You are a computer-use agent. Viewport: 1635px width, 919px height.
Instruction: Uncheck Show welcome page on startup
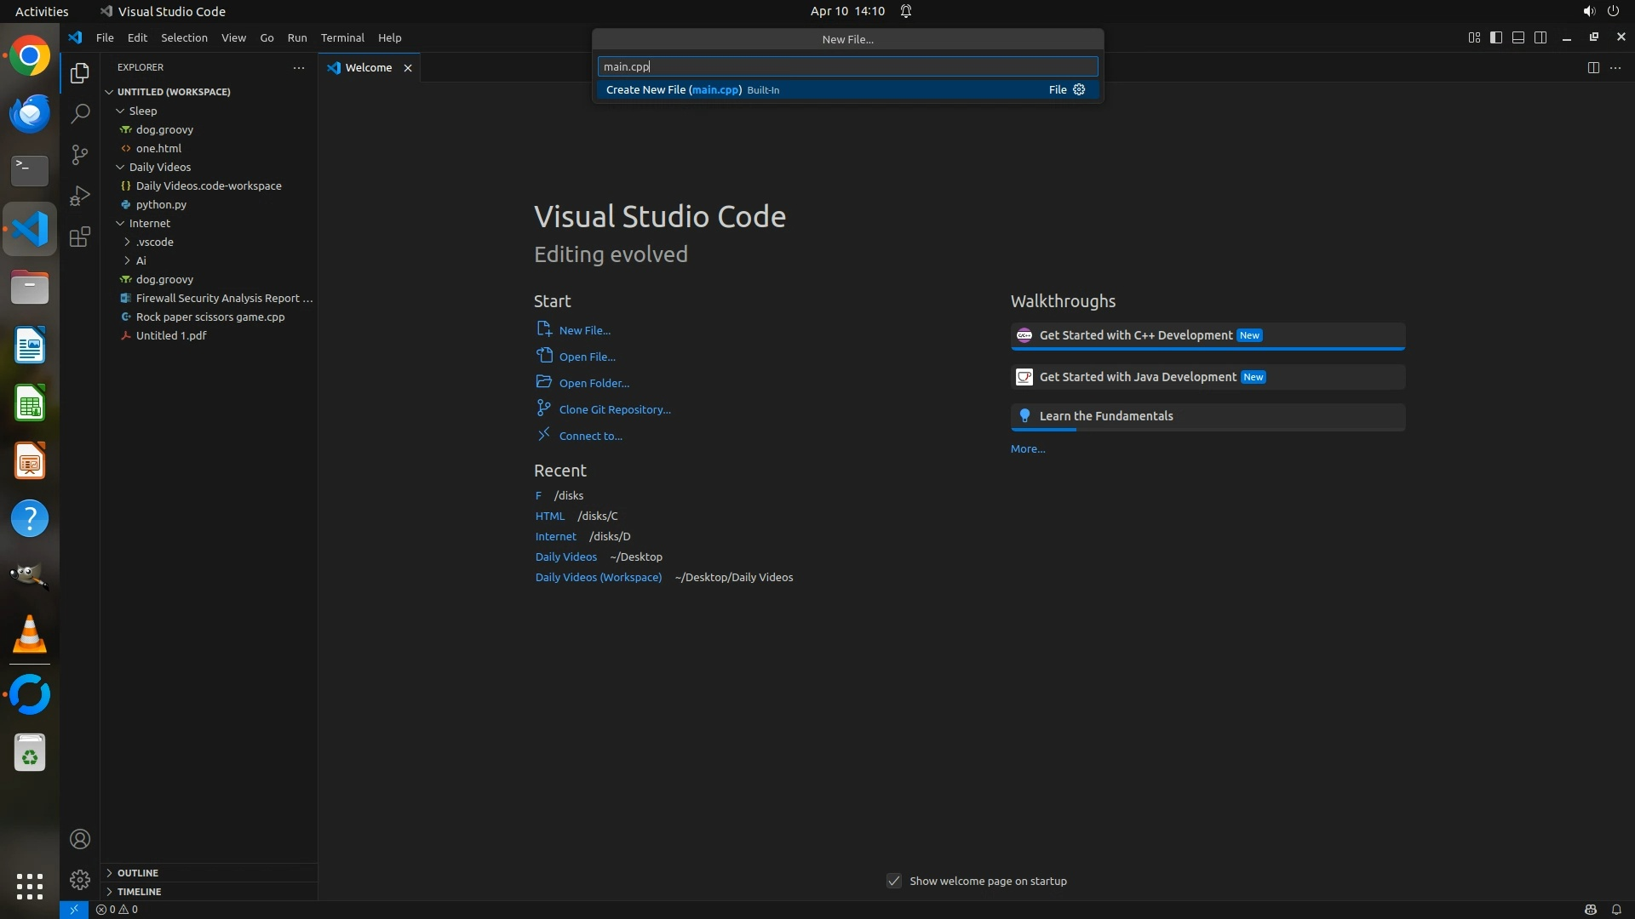[x=894, y=881]
